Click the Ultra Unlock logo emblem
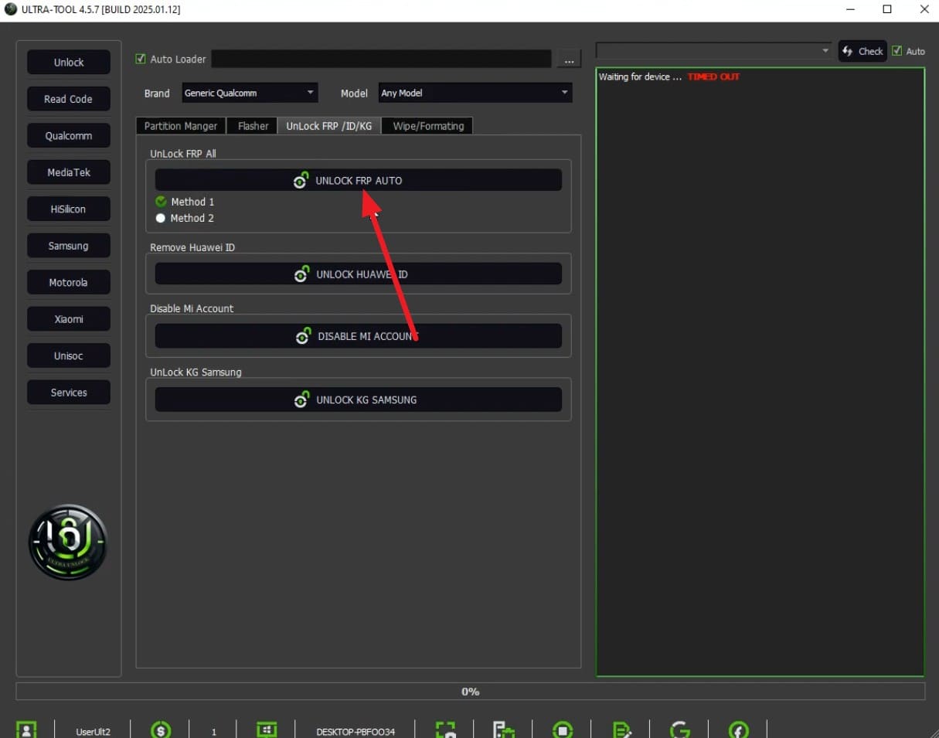939x738 pixels. pos(68,542)
